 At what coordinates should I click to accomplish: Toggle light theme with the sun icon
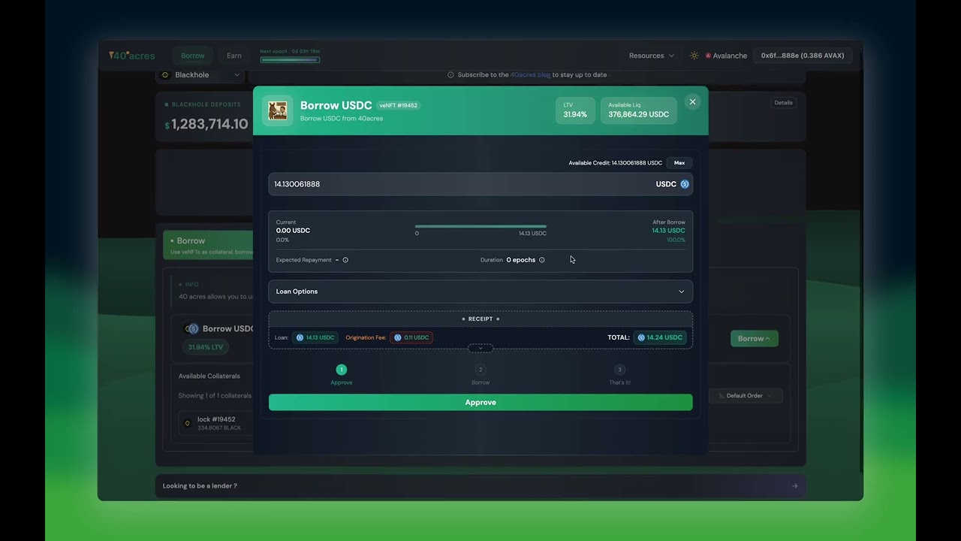tap(694, 56)
